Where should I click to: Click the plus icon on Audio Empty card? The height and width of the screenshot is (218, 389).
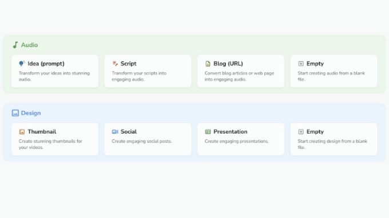pyautogui.click(x=301, y=63)
